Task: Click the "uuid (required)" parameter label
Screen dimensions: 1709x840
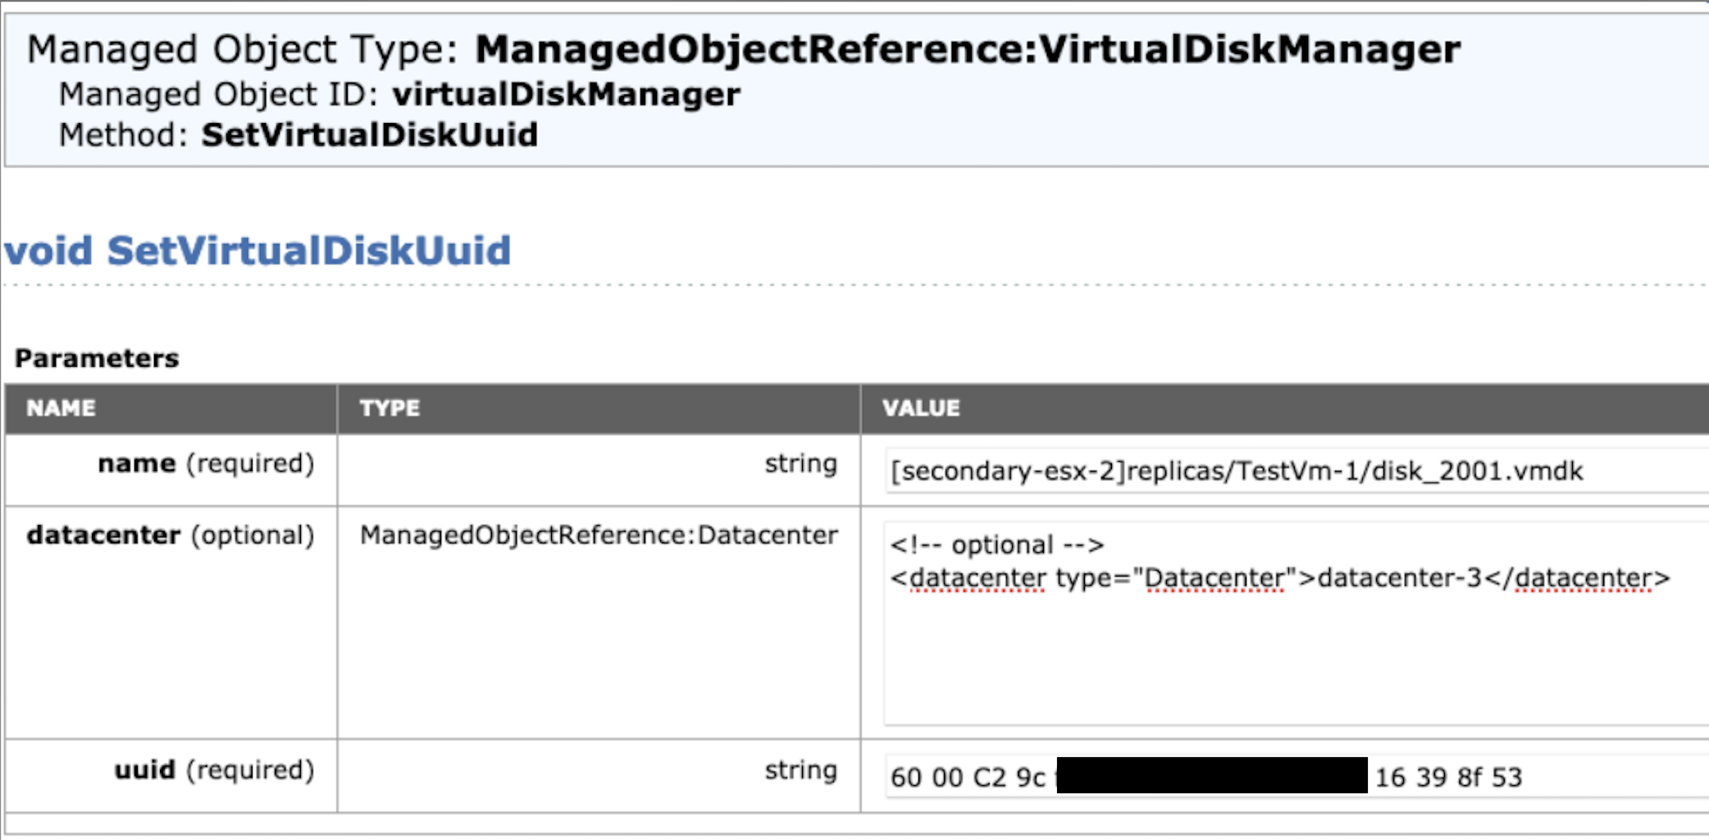Action: pos(214,770)
